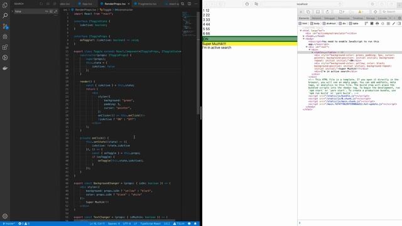Click the element selection crosshair in Web Inspector
Viewport: 402px width, 226px height.
pyautogui.click(x=376, y=12)
